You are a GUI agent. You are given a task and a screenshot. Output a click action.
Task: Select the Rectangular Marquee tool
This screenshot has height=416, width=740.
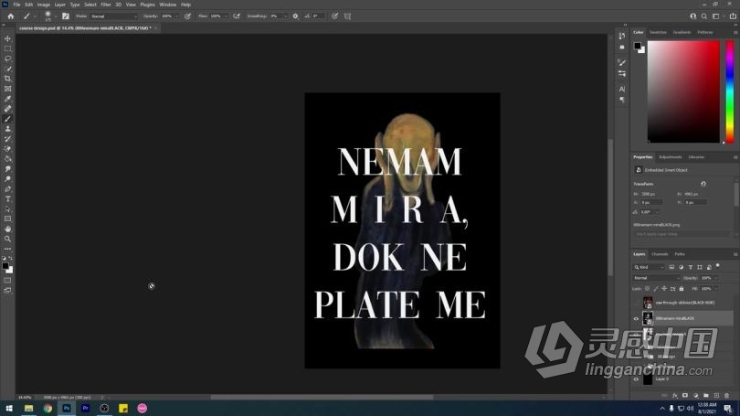pos(7,48)
